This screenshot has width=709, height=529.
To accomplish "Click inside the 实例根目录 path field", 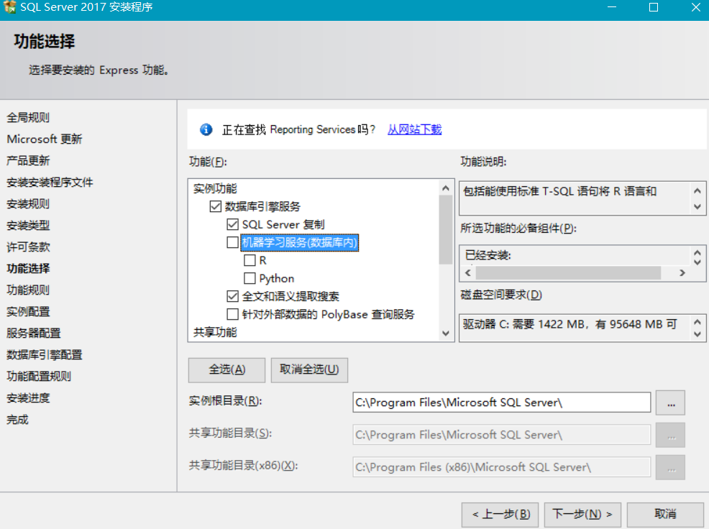I will tap(501, 402).
